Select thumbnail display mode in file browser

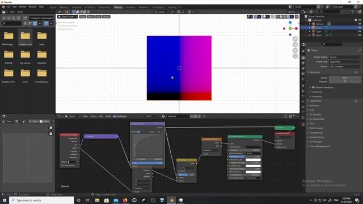coord(35,23)
